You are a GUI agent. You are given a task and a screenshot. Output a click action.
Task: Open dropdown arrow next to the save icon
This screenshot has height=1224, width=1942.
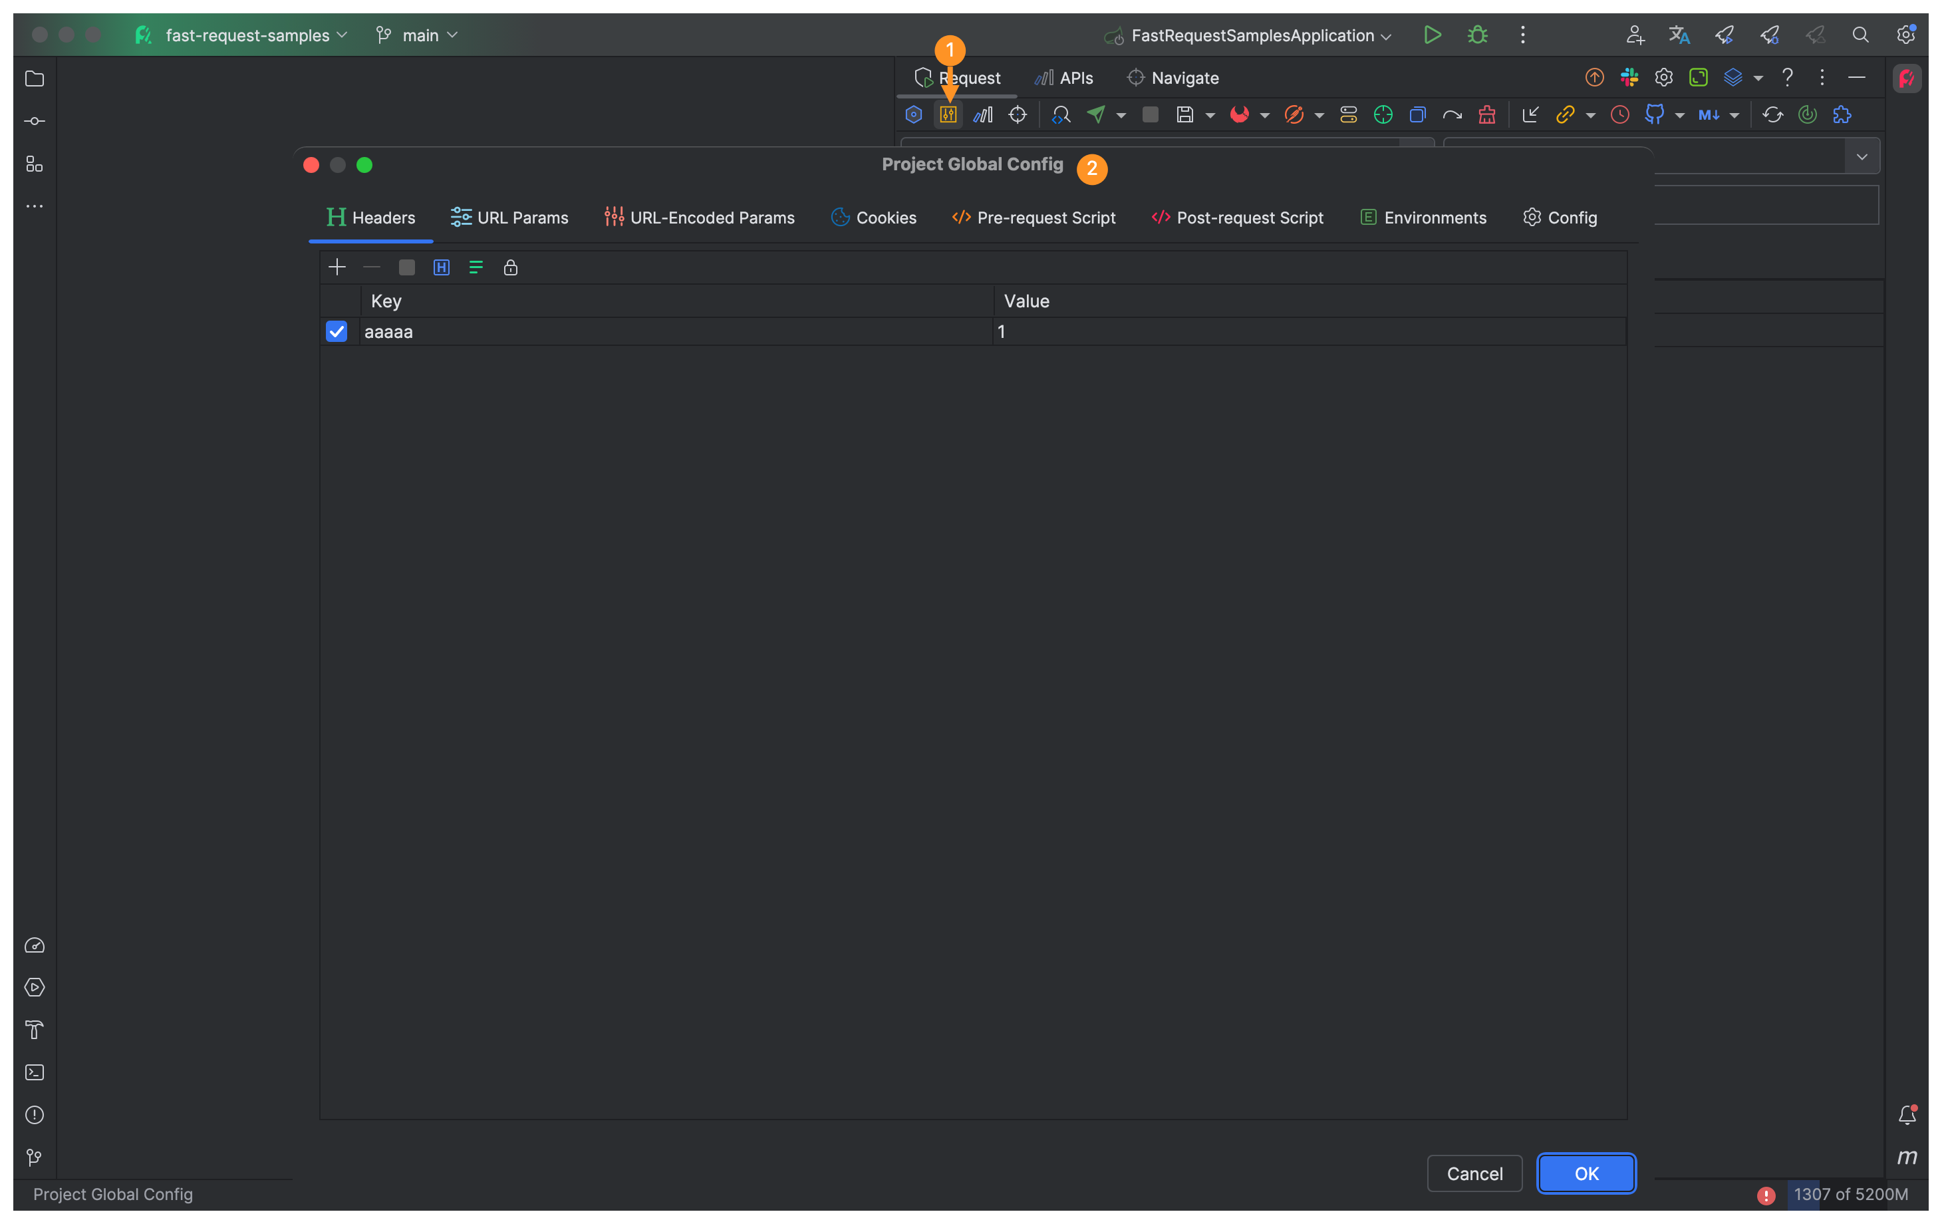(1210, 116)
